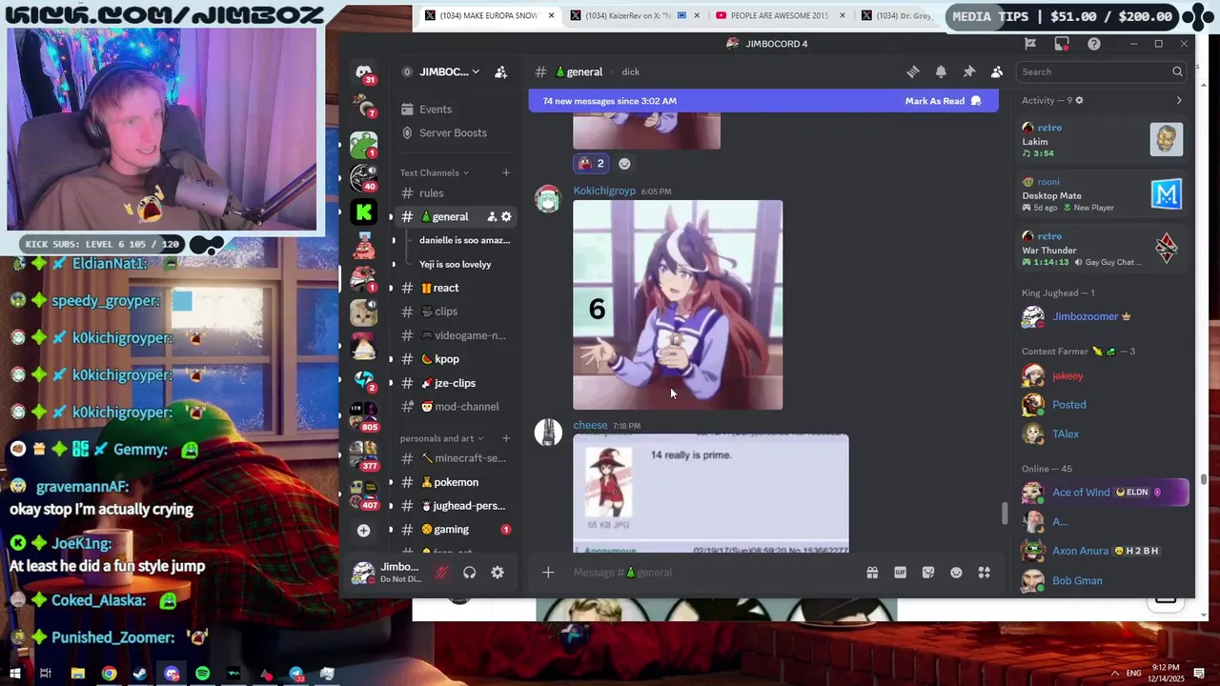
Task: Open Discord inbox icon in title bar
Action: coord(1062,44)
